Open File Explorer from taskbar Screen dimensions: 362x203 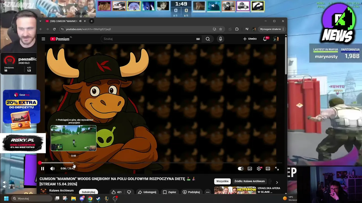coord(74,198)
